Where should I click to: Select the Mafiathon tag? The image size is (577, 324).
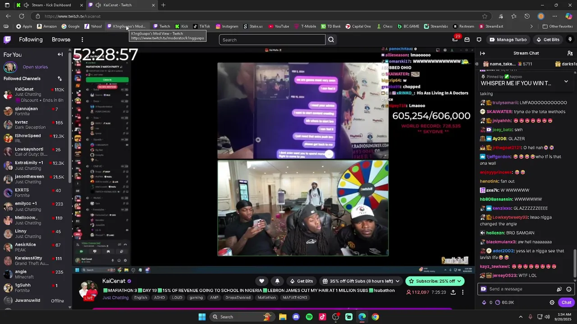pyautogui.click(x=266, y=298)
